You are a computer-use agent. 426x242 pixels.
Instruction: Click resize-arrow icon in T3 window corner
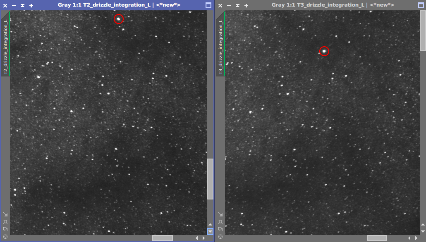tap(220, 215)
